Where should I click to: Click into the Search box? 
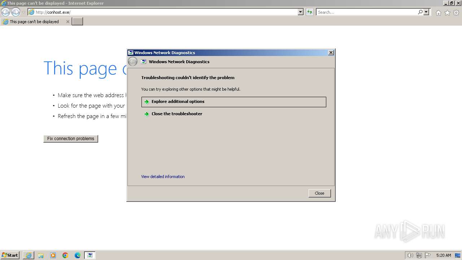(x=366, y=12)
